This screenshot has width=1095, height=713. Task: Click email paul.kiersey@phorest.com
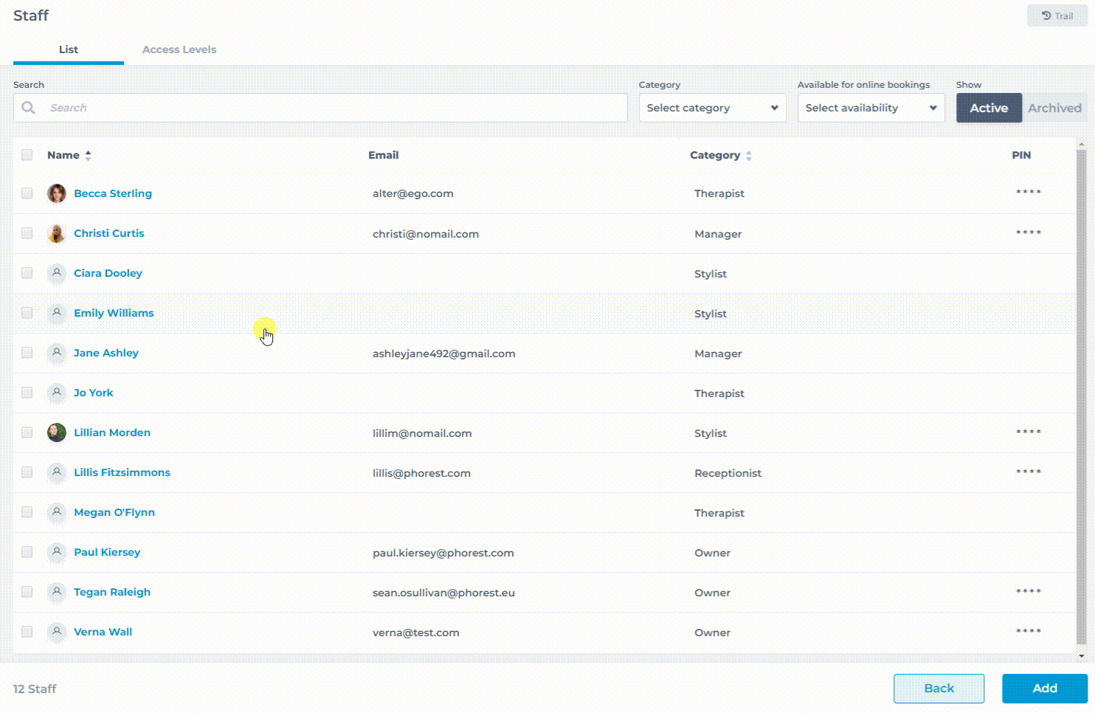click(443, 553)
